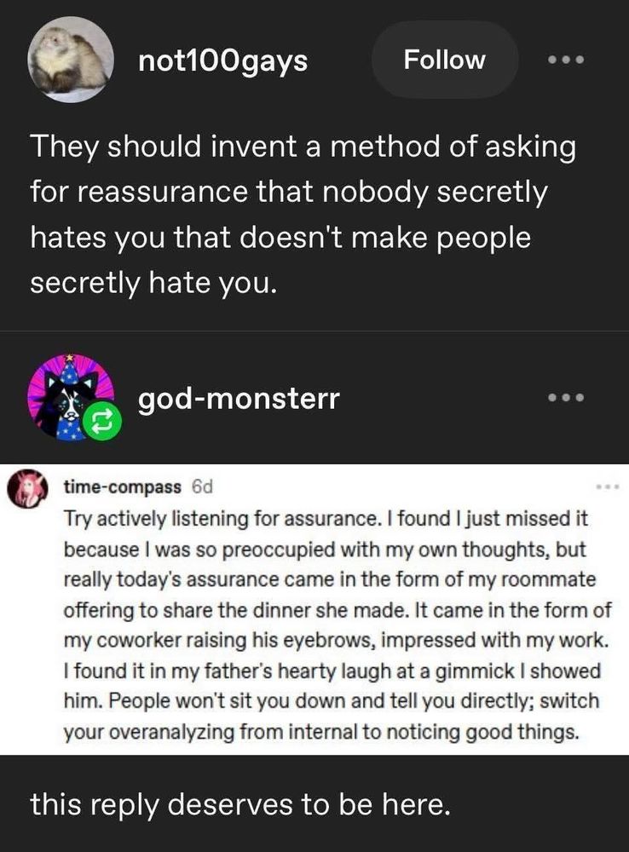
Task: Click the Follow button beside not100gays
Action: click(444, 60)
